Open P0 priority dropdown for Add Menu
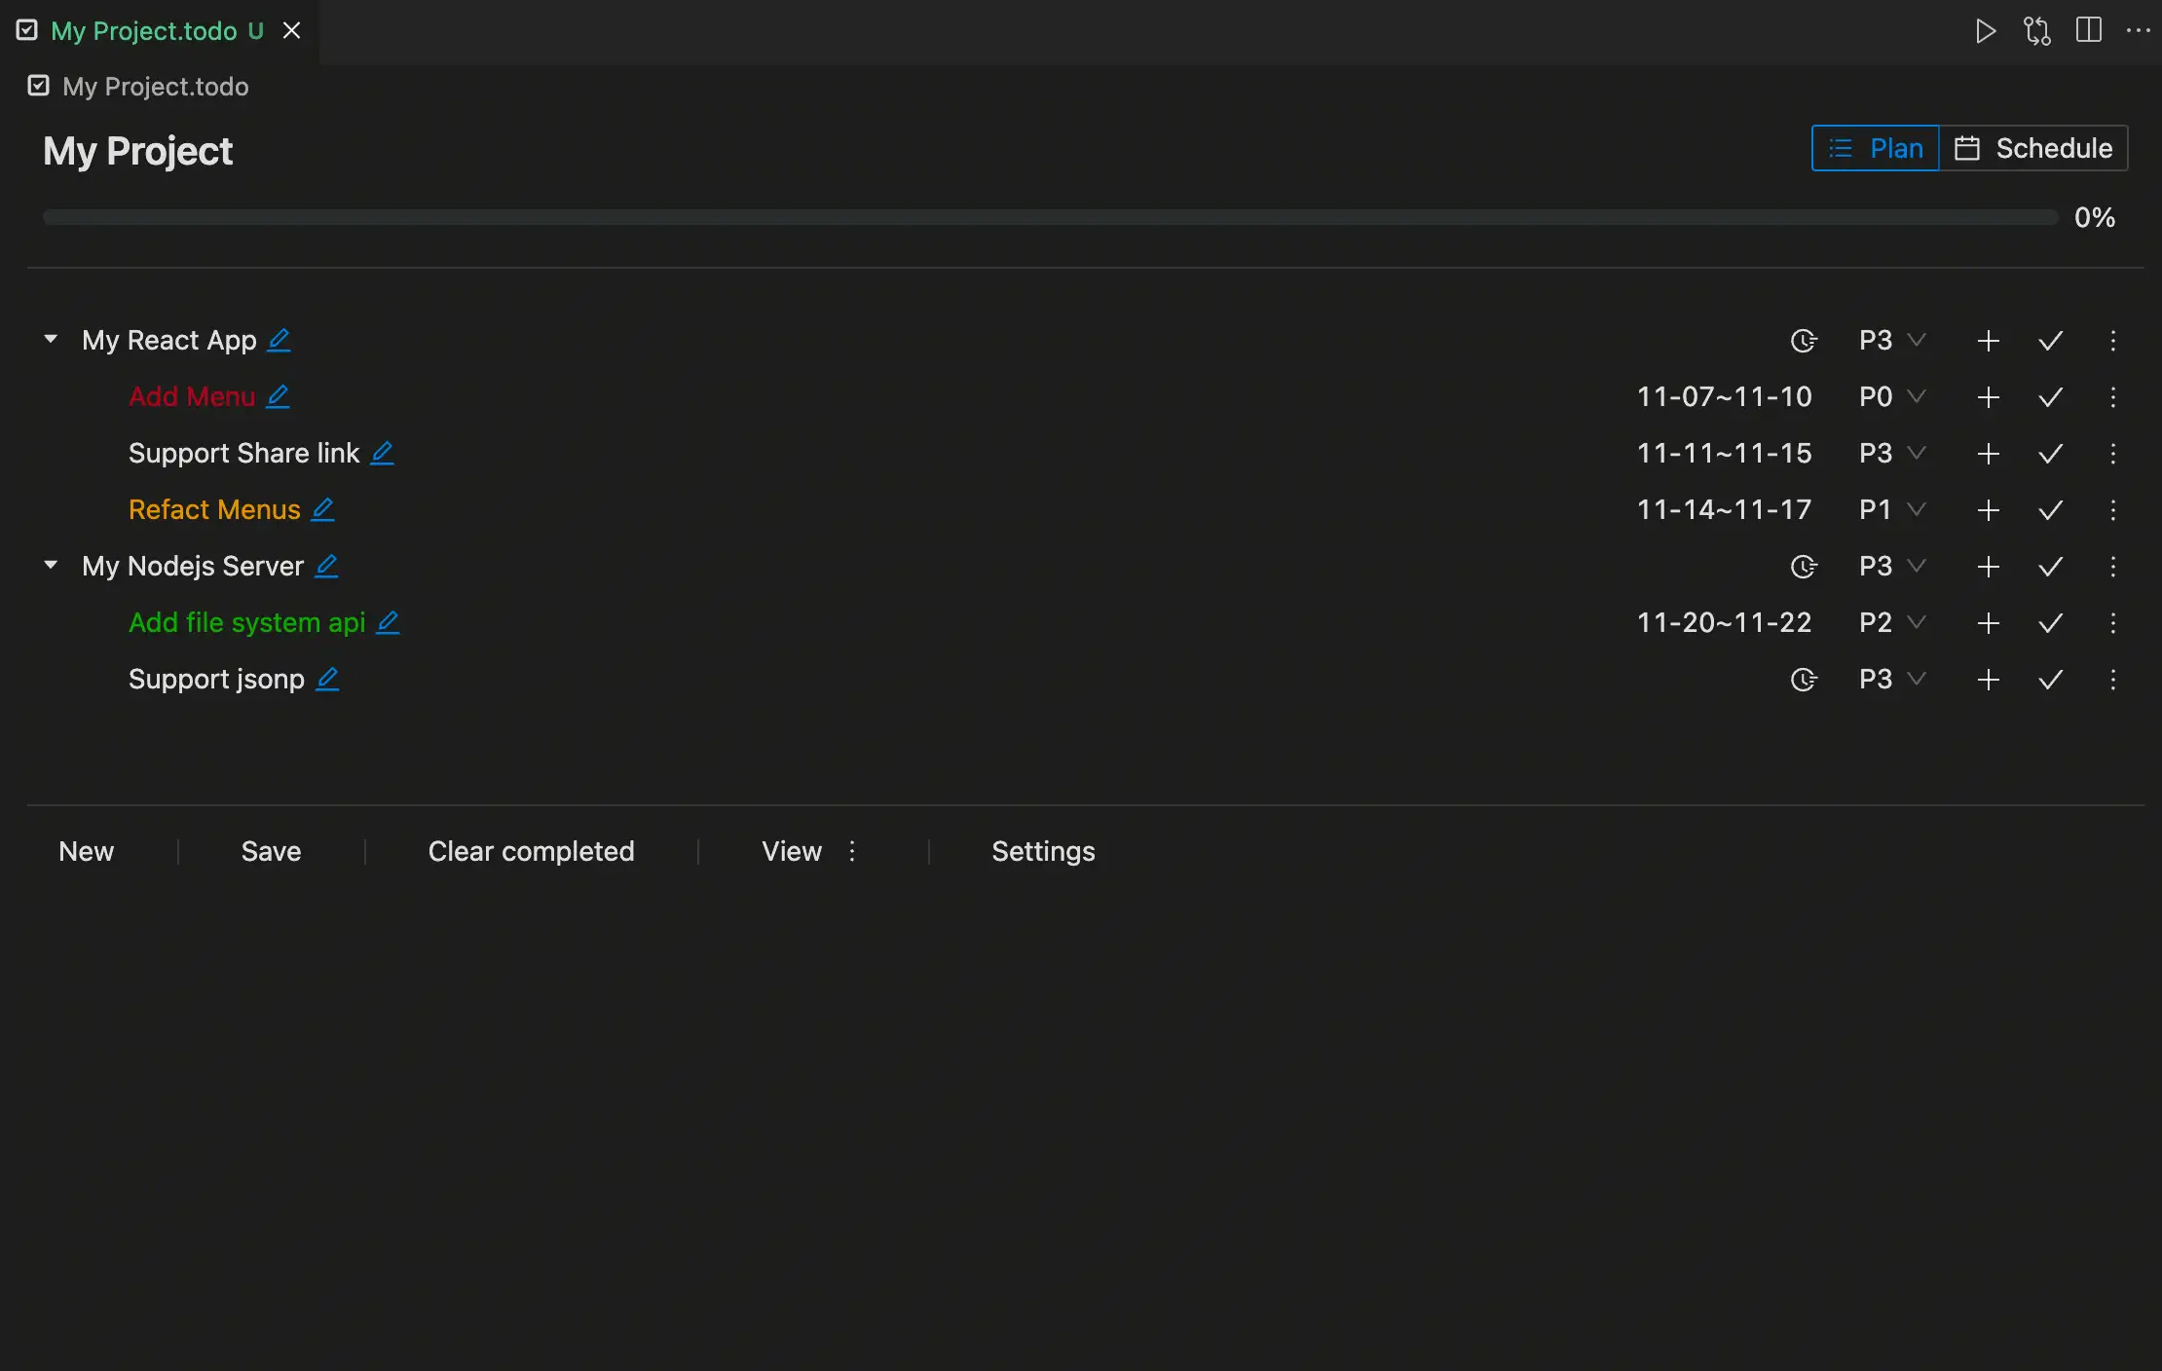 1891,397
